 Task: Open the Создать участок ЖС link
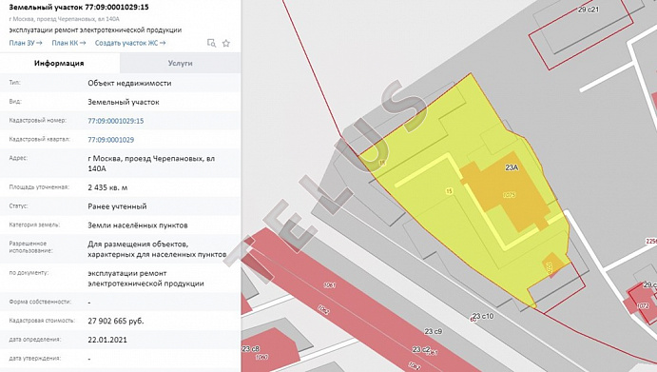point(130,43)
